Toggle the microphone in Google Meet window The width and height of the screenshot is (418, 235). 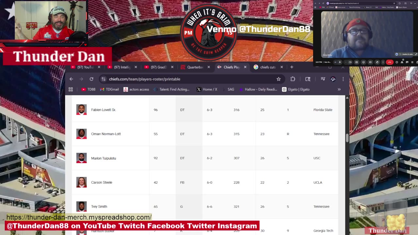pyautogui.click(x=340, y=62)
